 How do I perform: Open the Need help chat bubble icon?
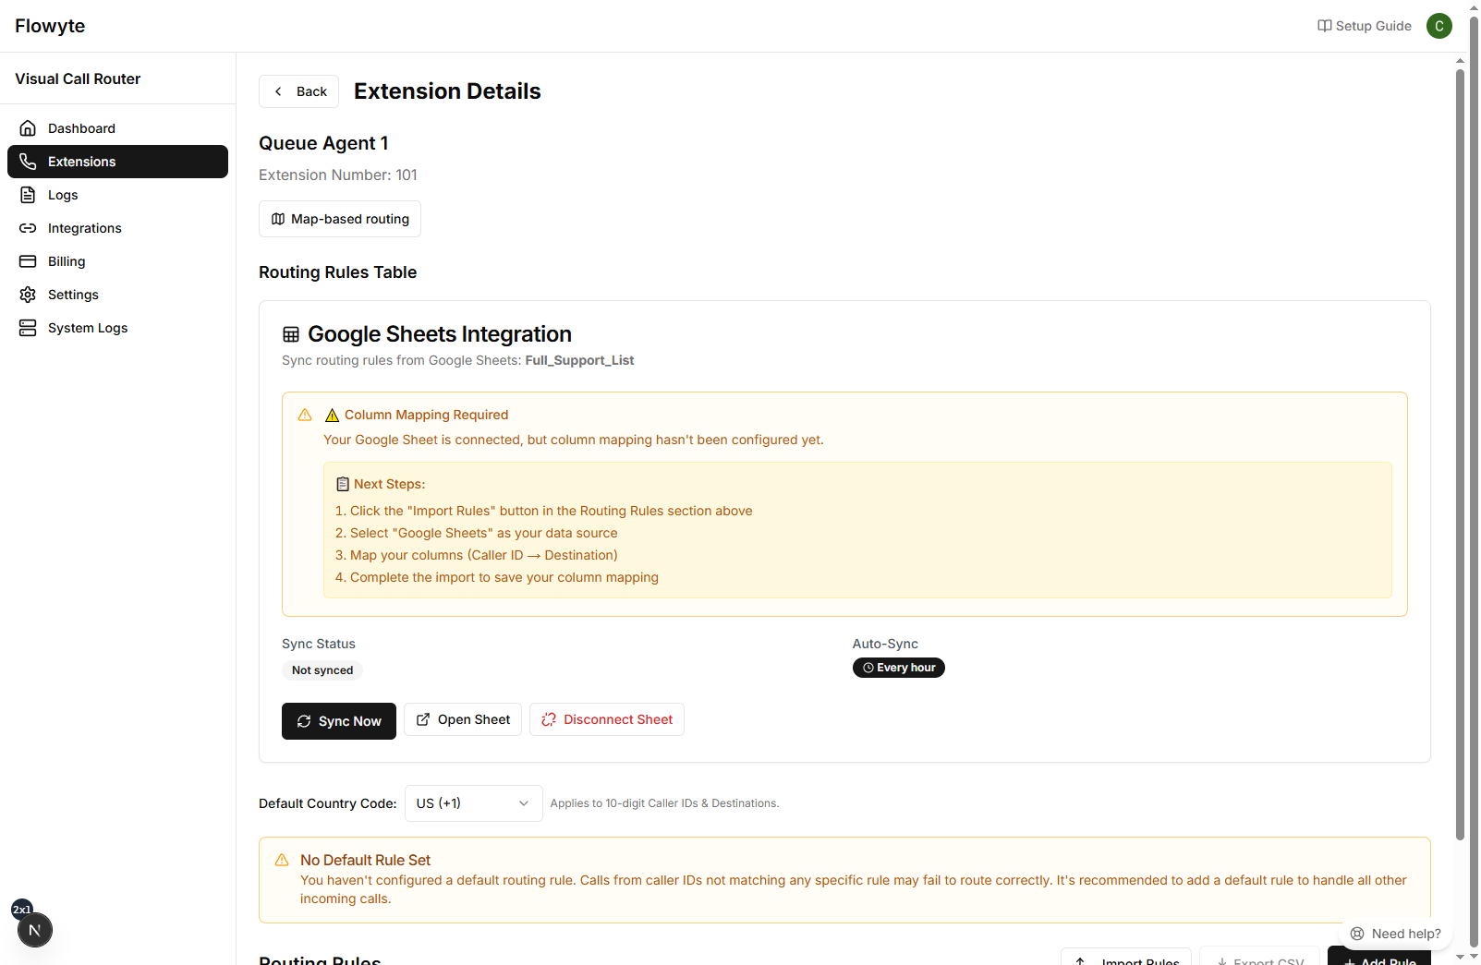point(1355,934)
